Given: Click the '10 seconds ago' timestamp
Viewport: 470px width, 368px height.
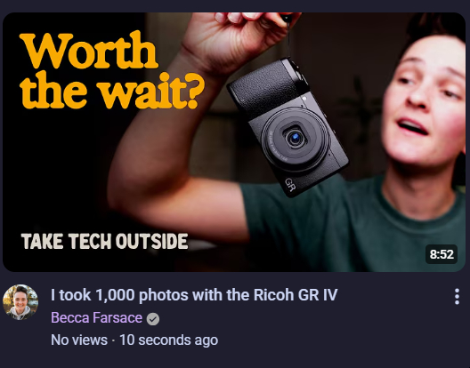Looking at the screenshot, I should (169, 340).
